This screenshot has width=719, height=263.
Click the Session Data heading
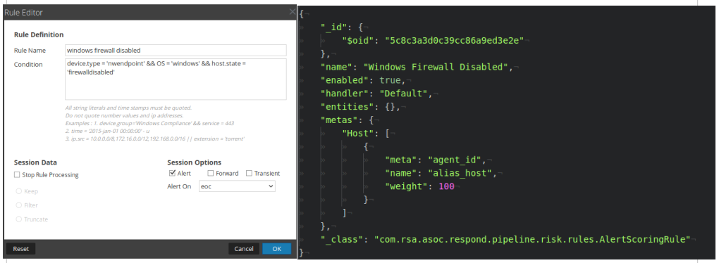[x=35, y=162]
